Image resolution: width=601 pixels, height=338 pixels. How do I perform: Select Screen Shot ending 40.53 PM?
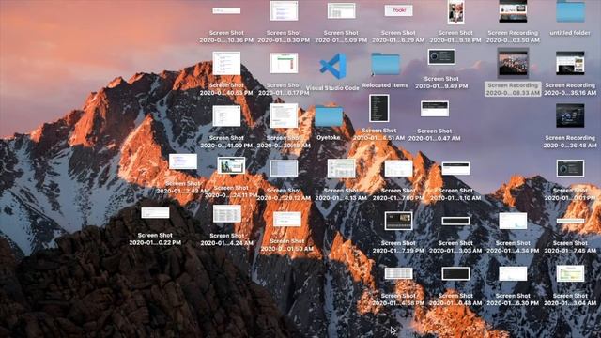[226, 63]
